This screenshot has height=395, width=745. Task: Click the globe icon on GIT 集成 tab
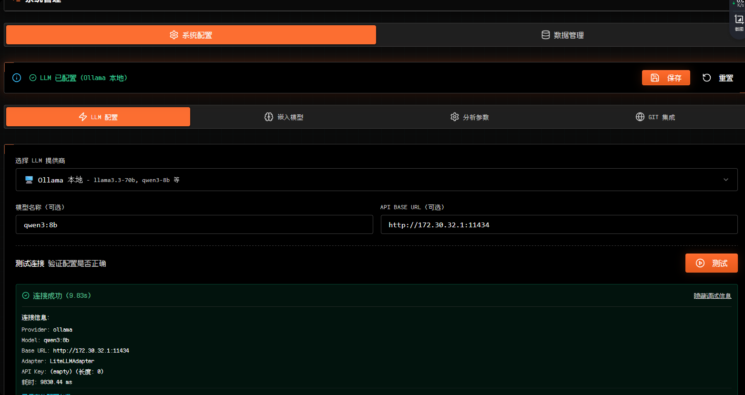(640, 117)
